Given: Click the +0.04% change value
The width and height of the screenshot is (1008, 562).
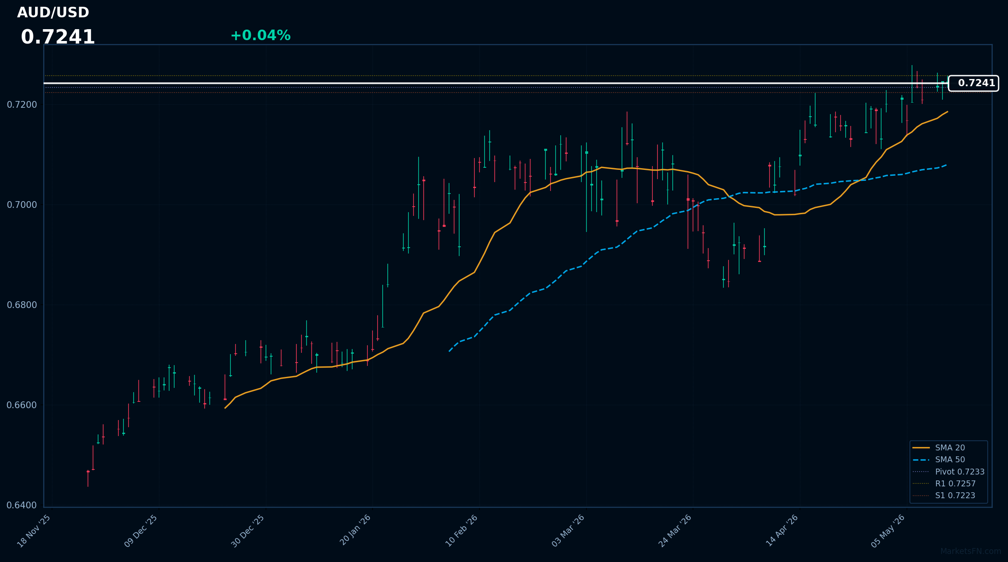Looking at the screenshot, I should (260, 35).
